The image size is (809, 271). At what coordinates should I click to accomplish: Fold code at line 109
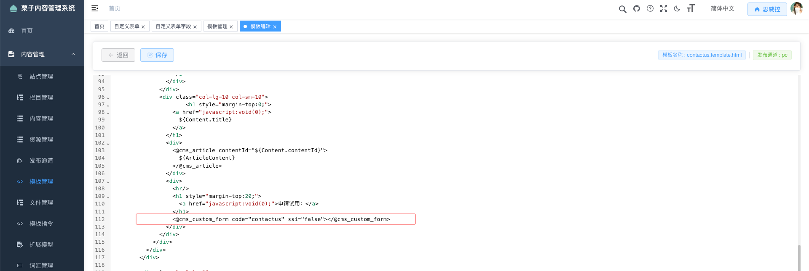(x=108, y=197)
